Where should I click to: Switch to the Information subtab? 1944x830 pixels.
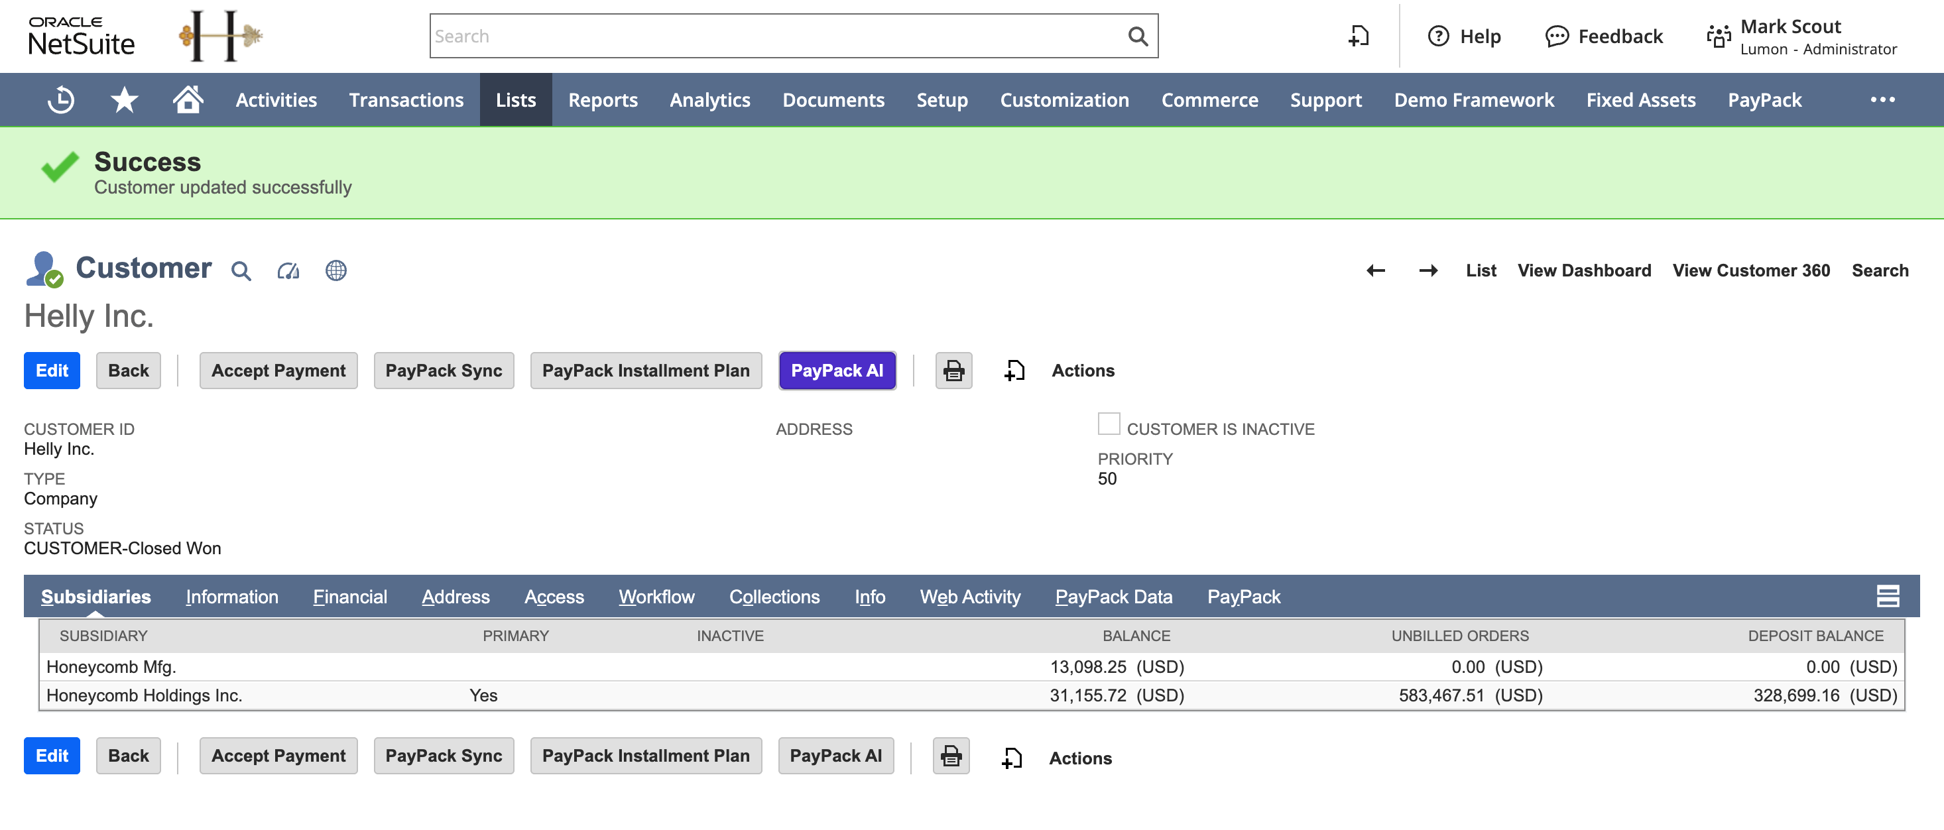coord(231,596)
